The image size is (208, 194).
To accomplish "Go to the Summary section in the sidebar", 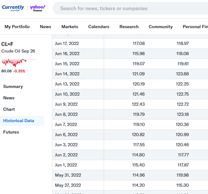I will [x=13, y=86].
